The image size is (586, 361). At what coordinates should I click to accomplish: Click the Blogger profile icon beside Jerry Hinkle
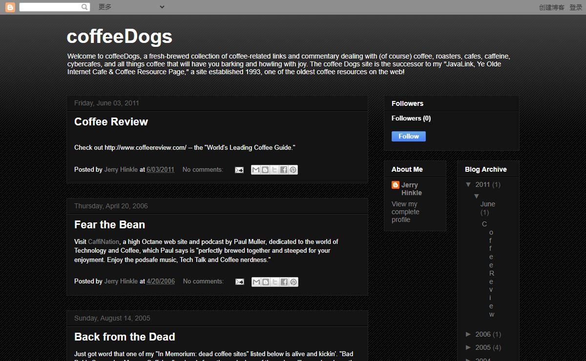coord(396,185)
